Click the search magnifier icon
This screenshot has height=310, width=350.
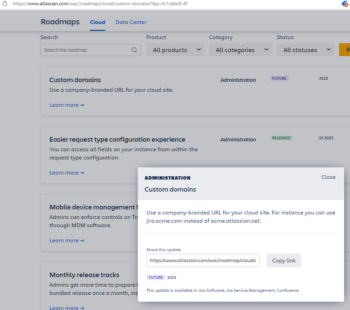pos(134,50)
